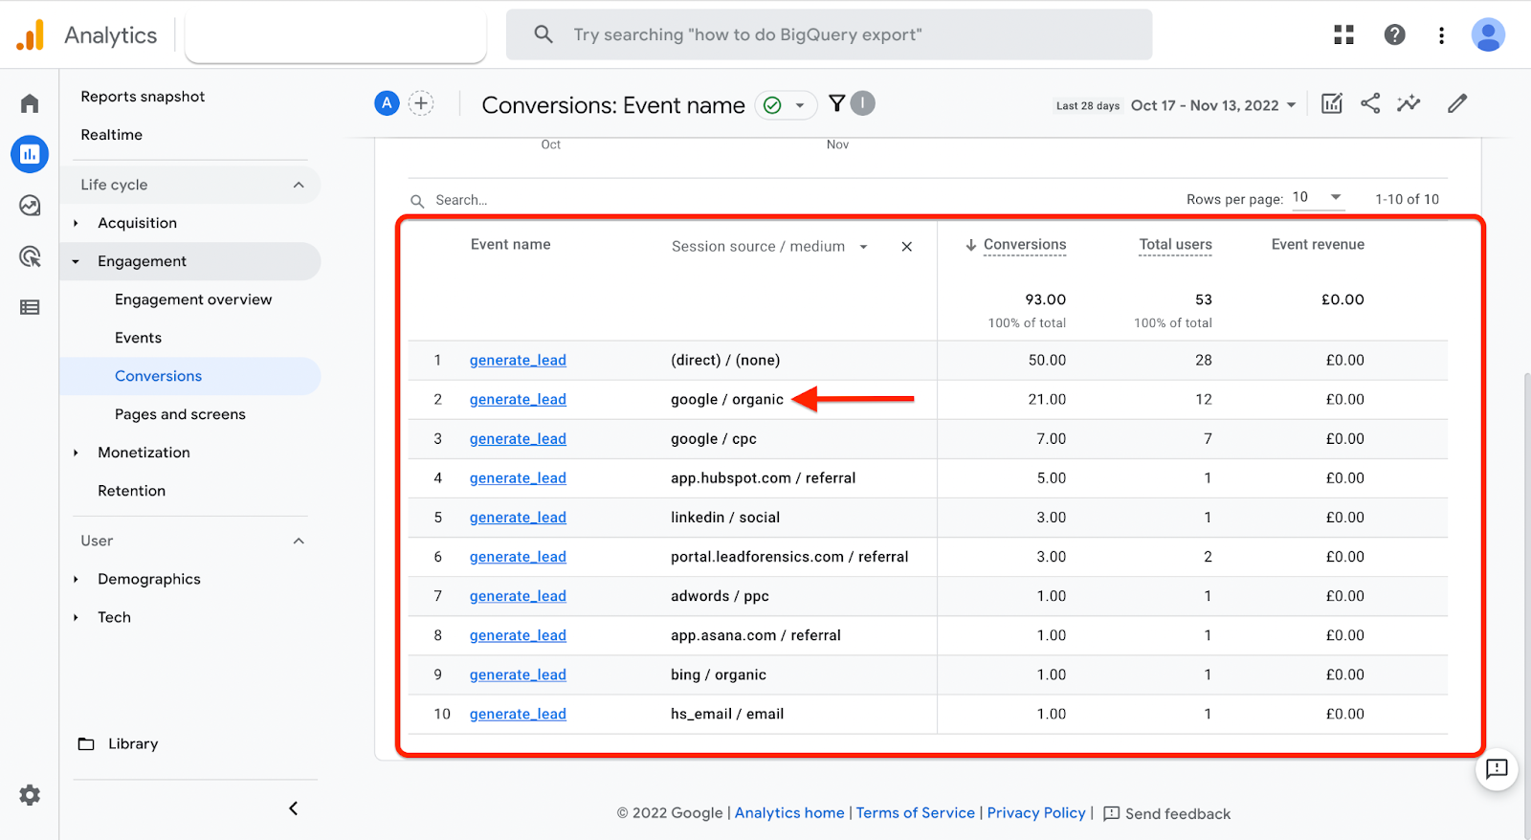Change Rows per page dropdown
Screen dimensions: 1531x840
[1317, 198]
